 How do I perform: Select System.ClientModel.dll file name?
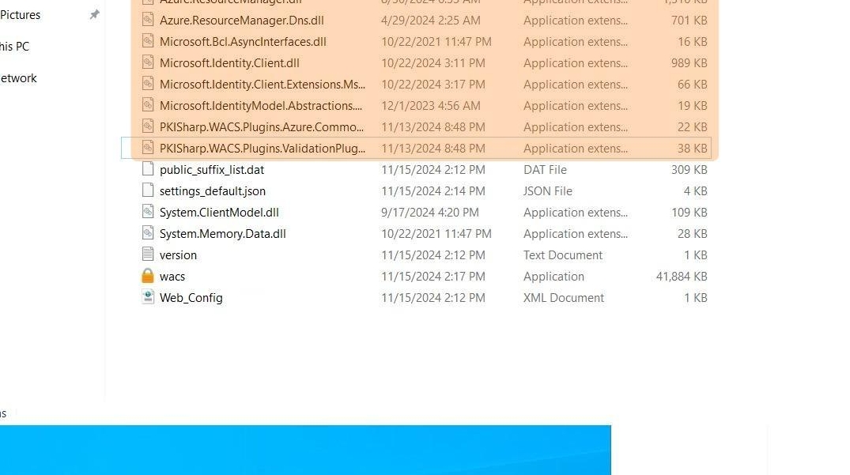pos(219,213)
